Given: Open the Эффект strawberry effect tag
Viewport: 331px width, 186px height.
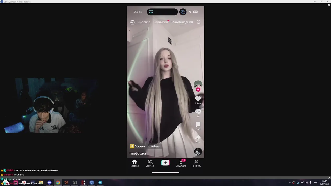Looking at the screenshot, I should click(146, 146).
